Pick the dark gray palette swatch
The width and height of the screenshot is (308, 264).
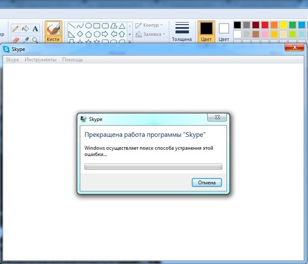(x=246, y=25)
